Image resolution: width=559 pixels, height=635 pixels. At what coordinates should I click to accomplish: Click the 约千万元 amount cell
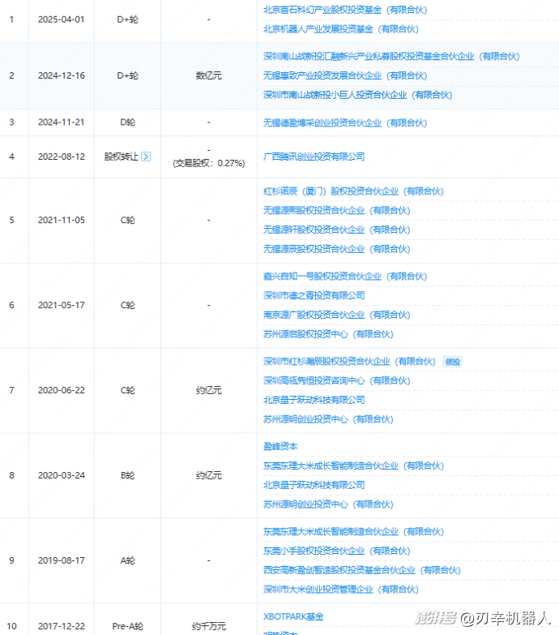pyautogui.click(x=209, y=626)
